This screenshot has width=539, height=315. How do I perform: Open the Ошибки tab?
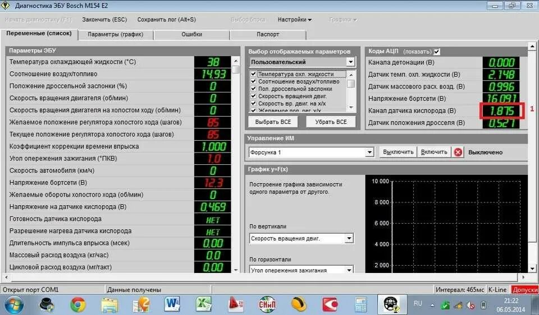click(x=192, y=34)
